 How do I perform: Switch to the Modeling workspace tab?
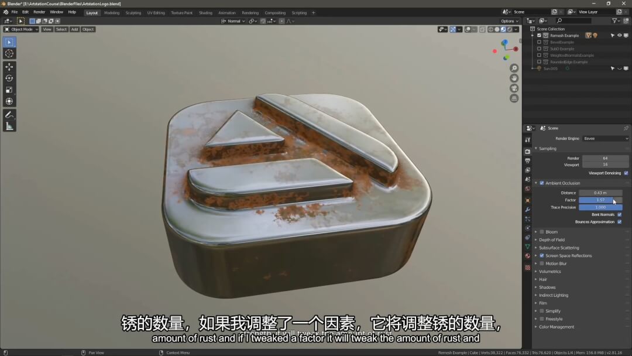[112, 13]
